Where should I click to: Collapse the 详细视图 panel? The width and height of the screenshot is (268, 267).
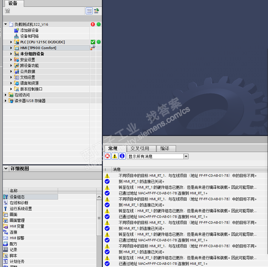click(6, 168)
